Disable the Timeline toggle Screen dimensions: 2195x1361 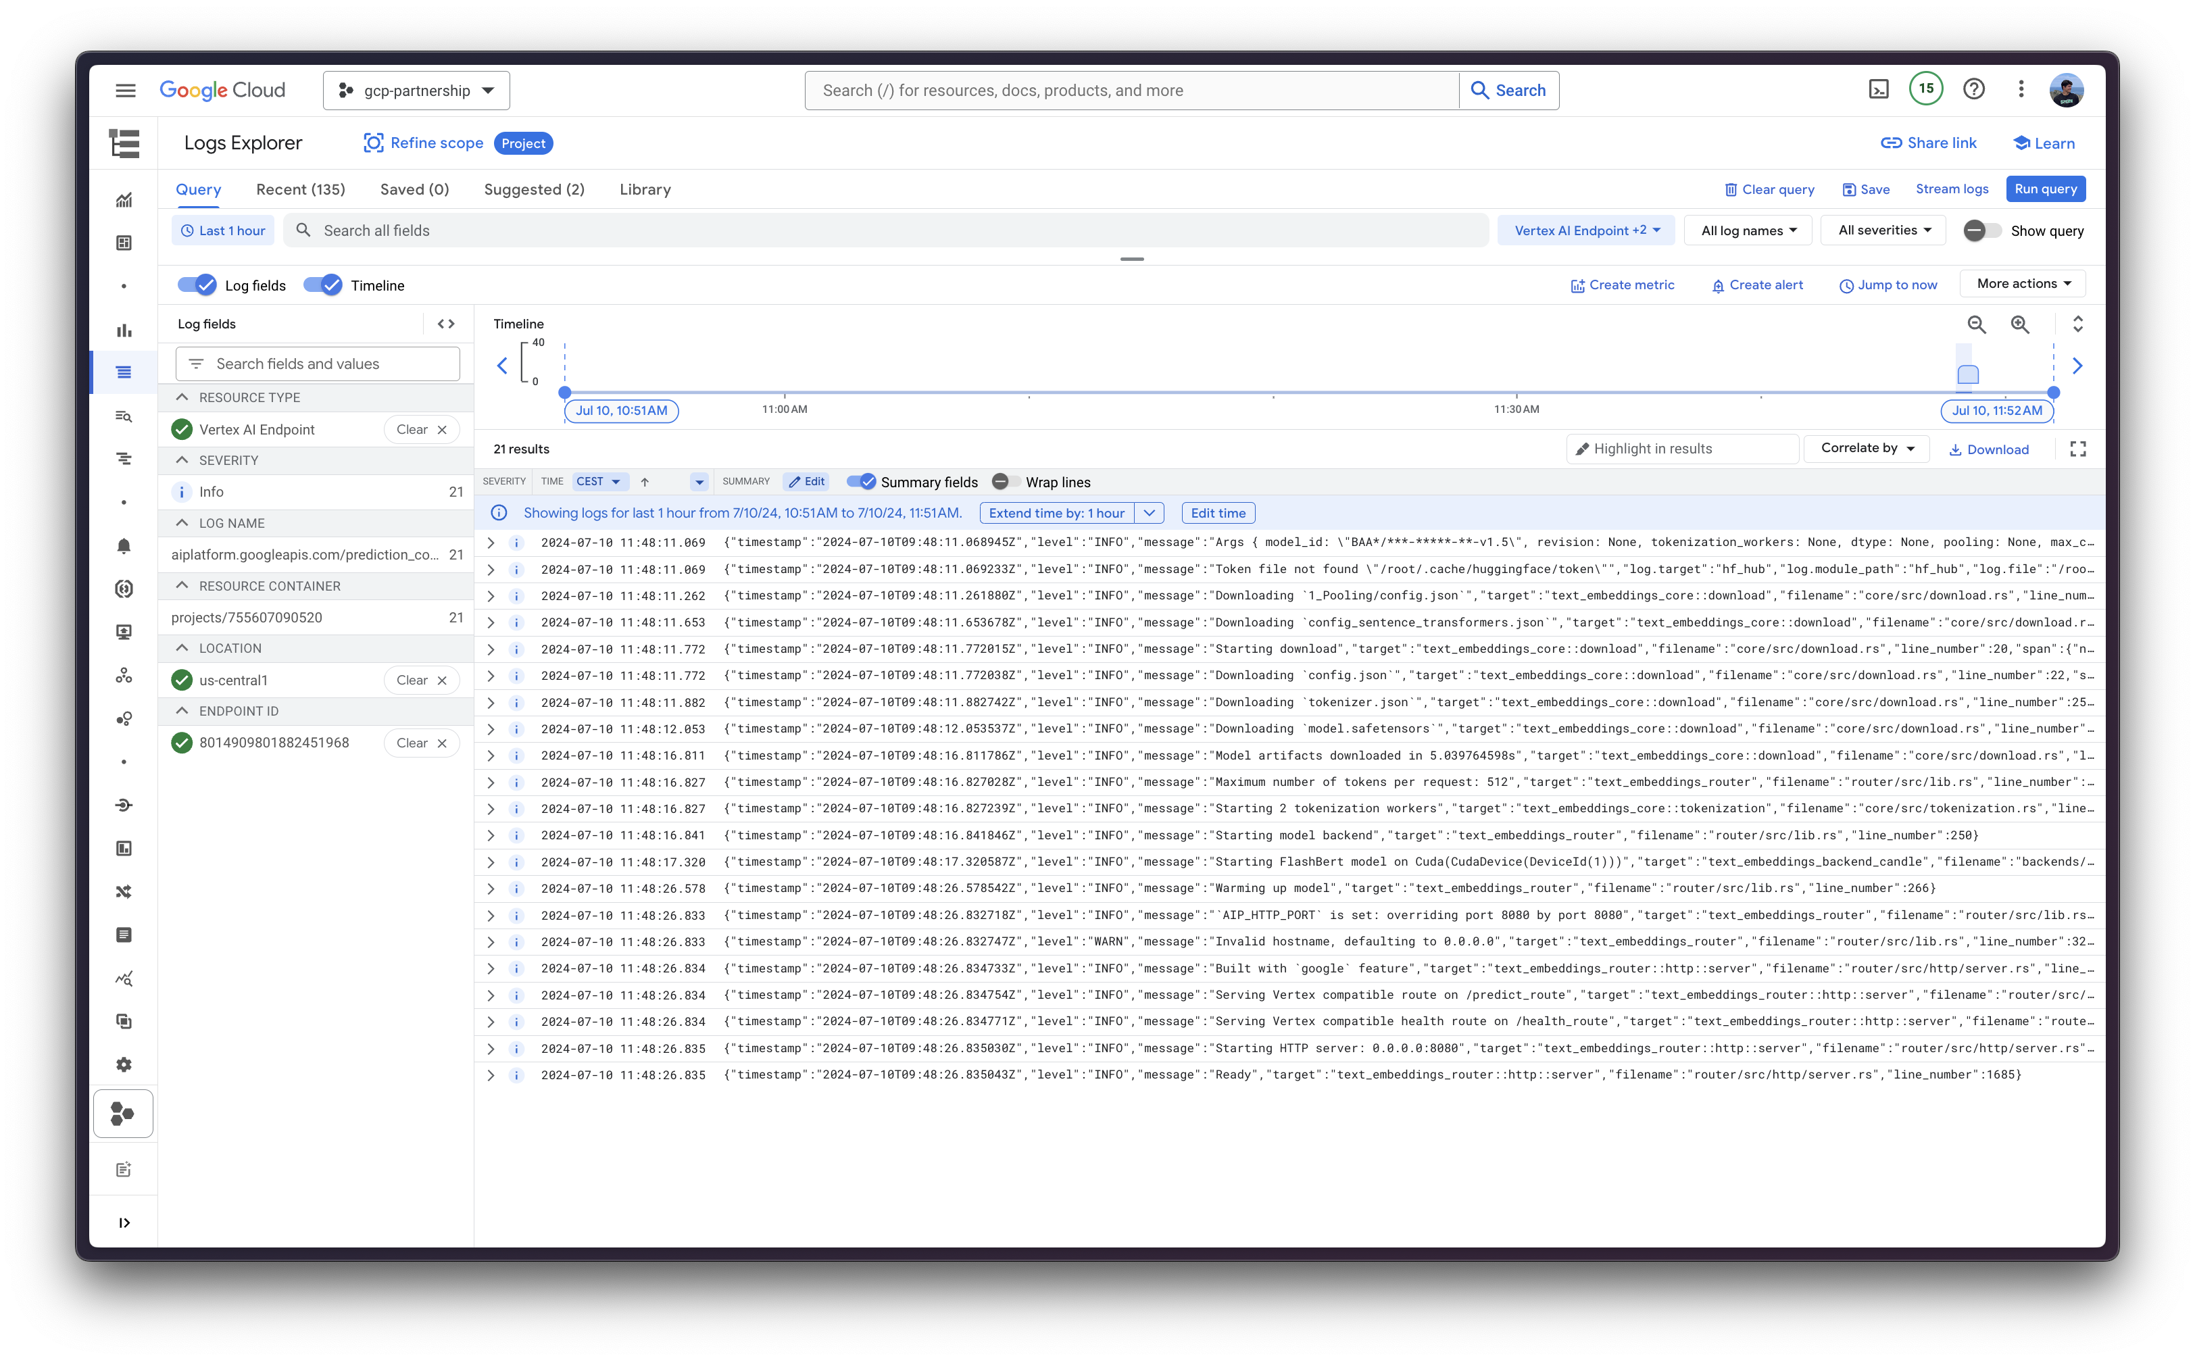[322, 285]
